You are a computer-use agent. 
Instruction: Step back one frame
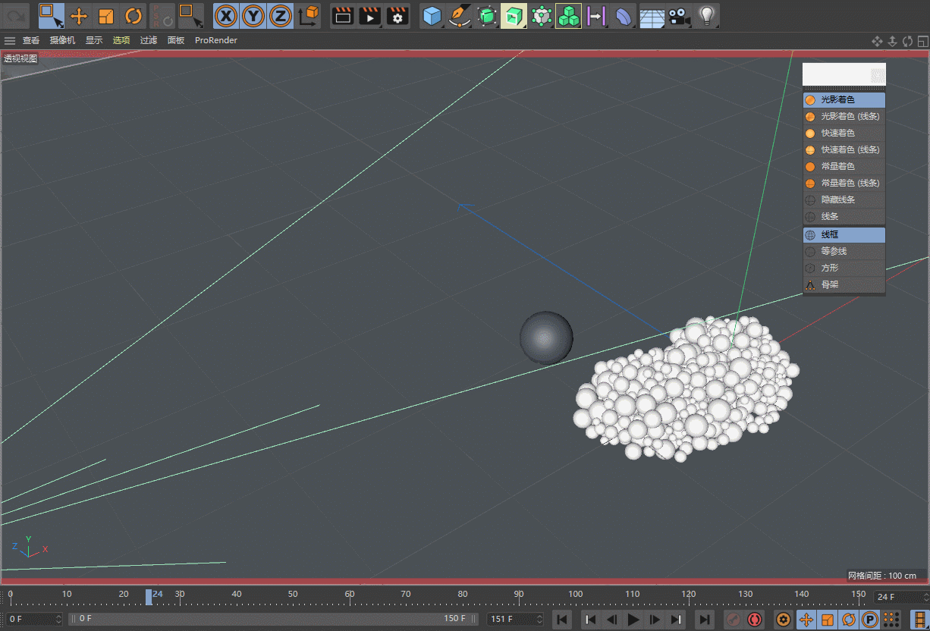[x=612, y=620]
